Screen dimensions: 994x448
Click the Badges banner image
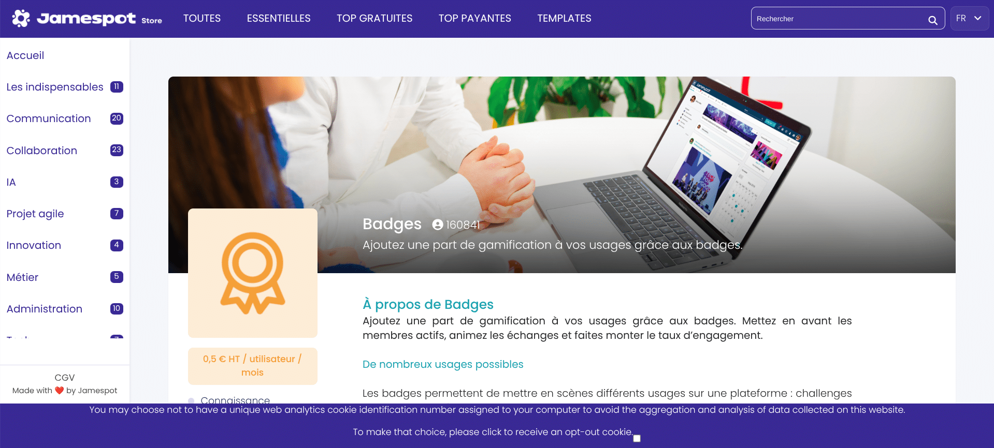tap(561, 175)
